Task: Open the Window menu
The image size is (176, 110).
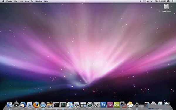Action: coord(38,1)
